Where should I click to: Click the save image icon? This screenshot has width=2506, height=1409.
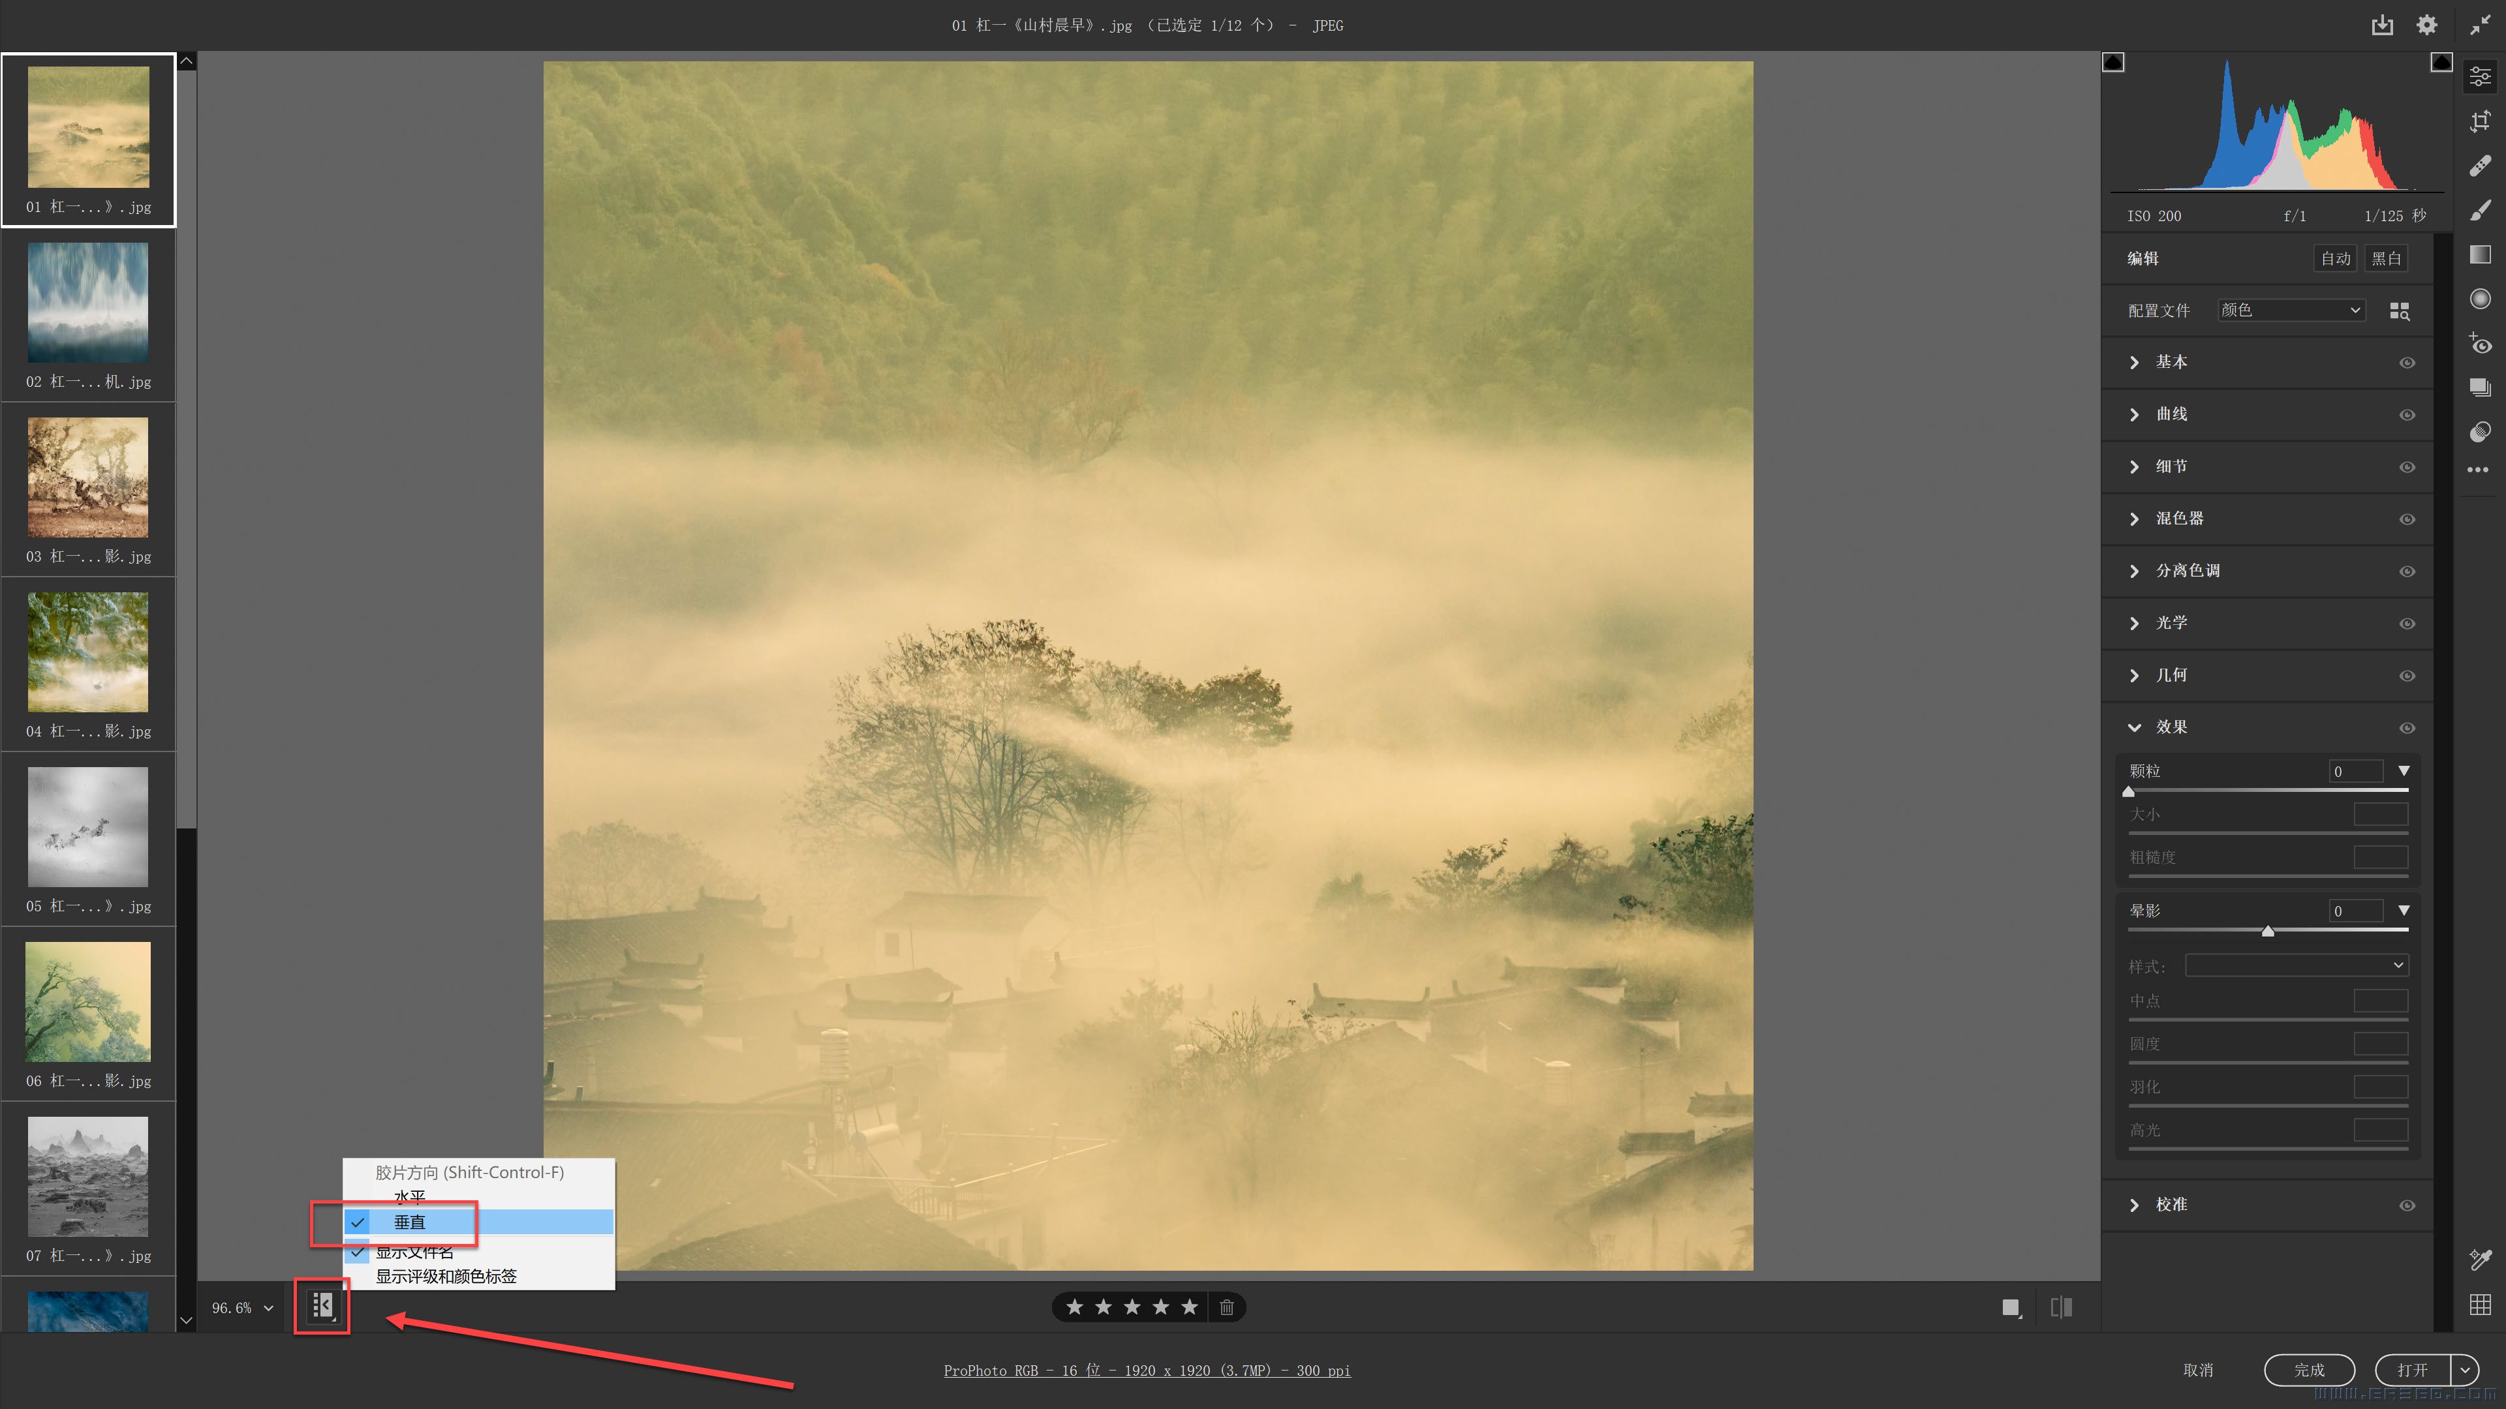[x=2381, y=25]
